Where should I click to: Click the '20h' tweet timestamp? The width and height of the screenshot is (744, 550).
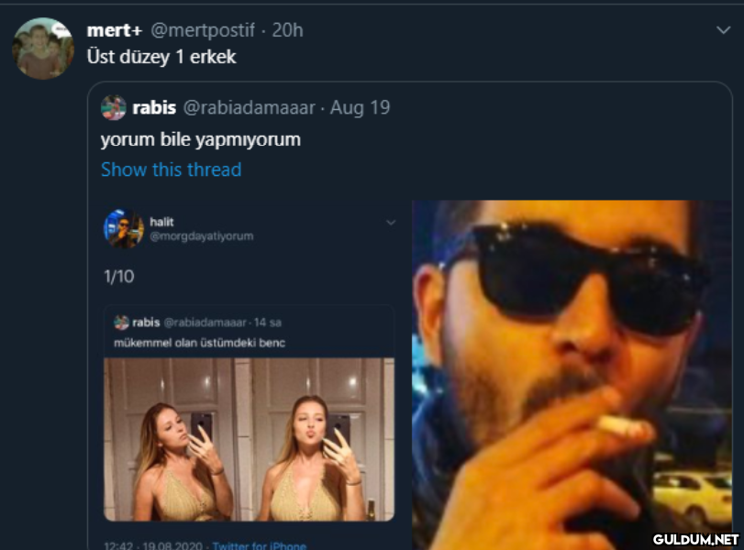point(287,30)
